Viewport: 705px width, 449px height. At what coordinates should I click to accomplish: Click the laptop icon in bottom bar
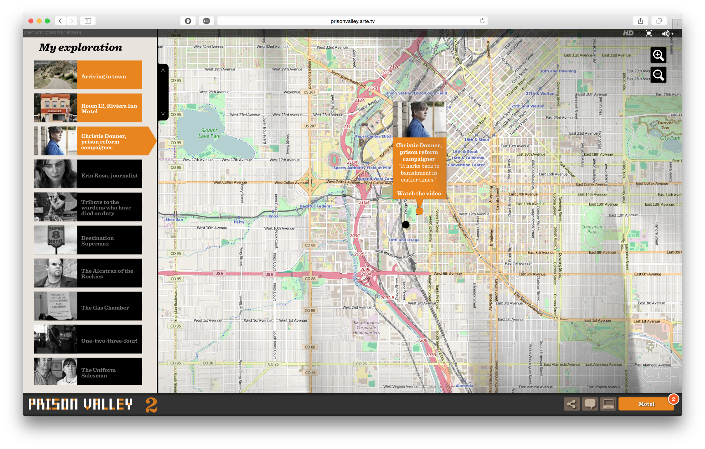coord(608,404)
